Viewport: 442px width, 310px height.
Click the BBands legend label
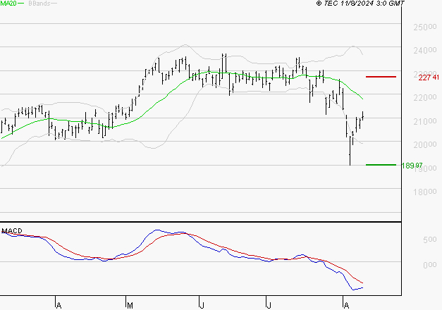pos(39,4)
